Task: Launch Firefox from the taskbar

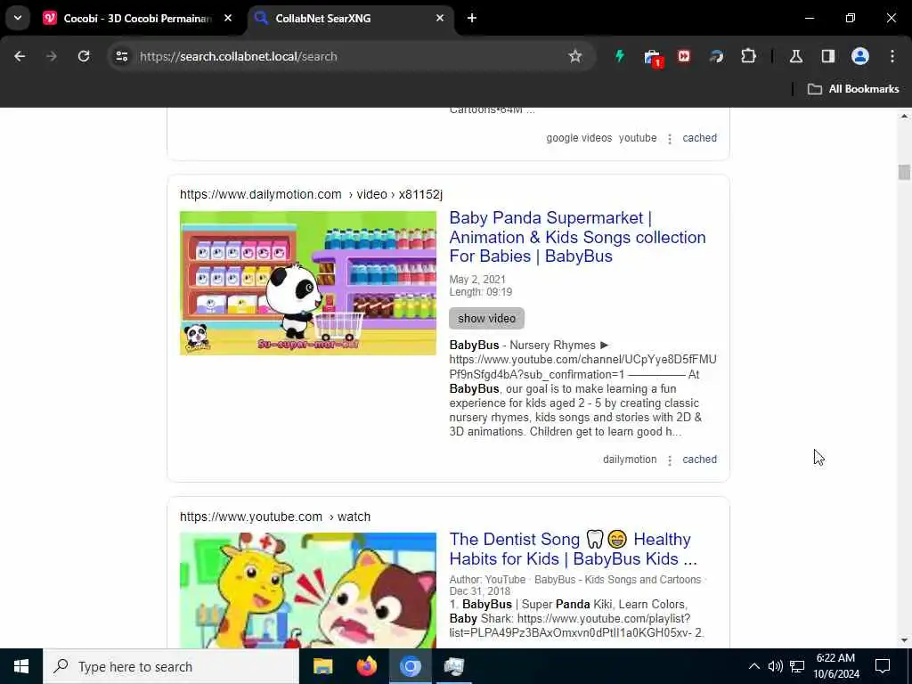Action: click(366, 666)
